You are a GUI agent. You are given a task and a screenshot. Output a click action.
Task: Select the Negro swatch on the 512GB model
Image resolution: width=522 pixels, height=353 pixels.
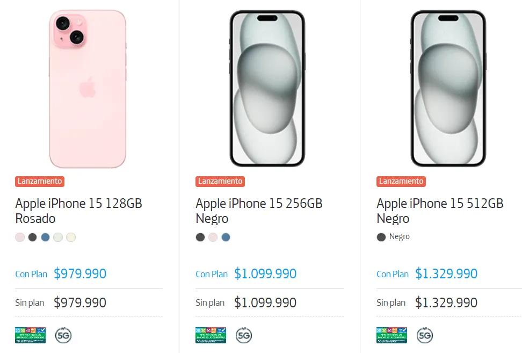381,236
